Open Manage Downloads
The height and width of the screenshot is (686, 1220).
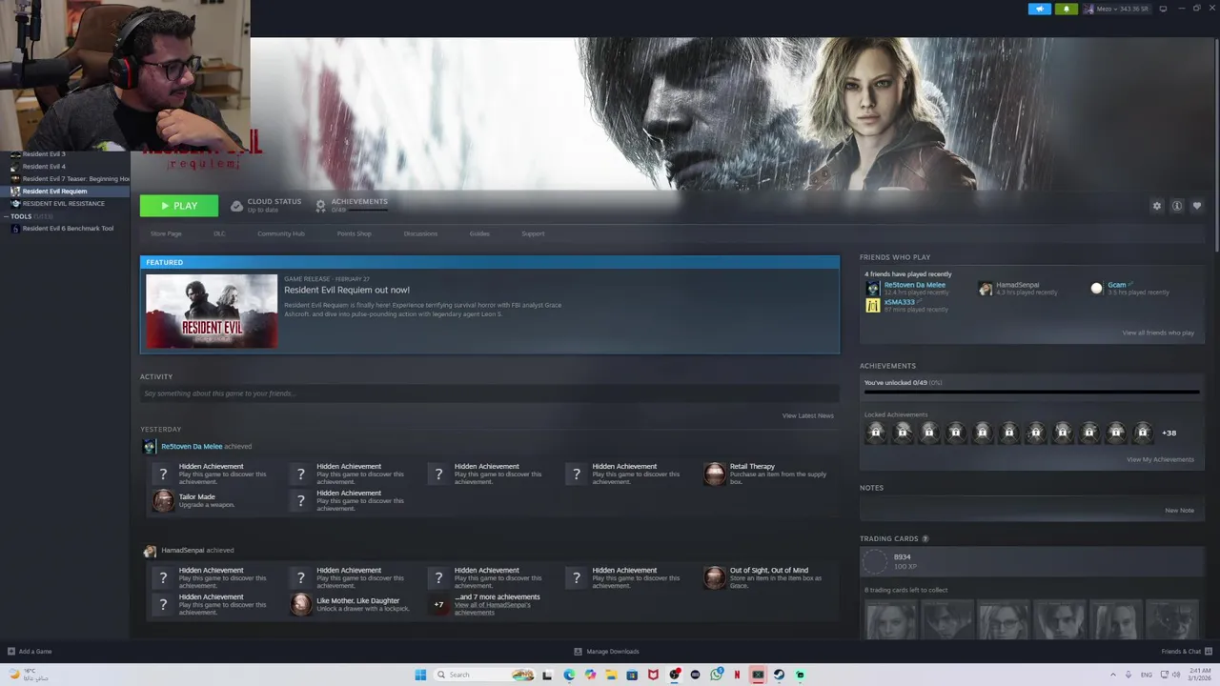pos(607,652)
